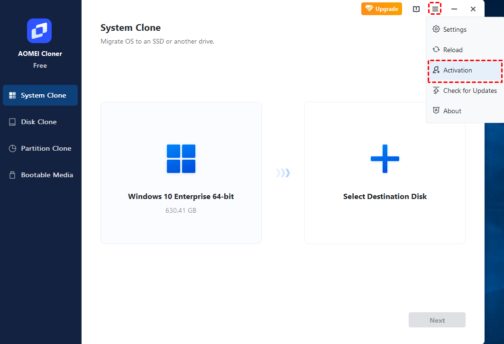Screen dimensions: 504x344
Task: Click the System Clone page heading
Action: coord(130,27)
